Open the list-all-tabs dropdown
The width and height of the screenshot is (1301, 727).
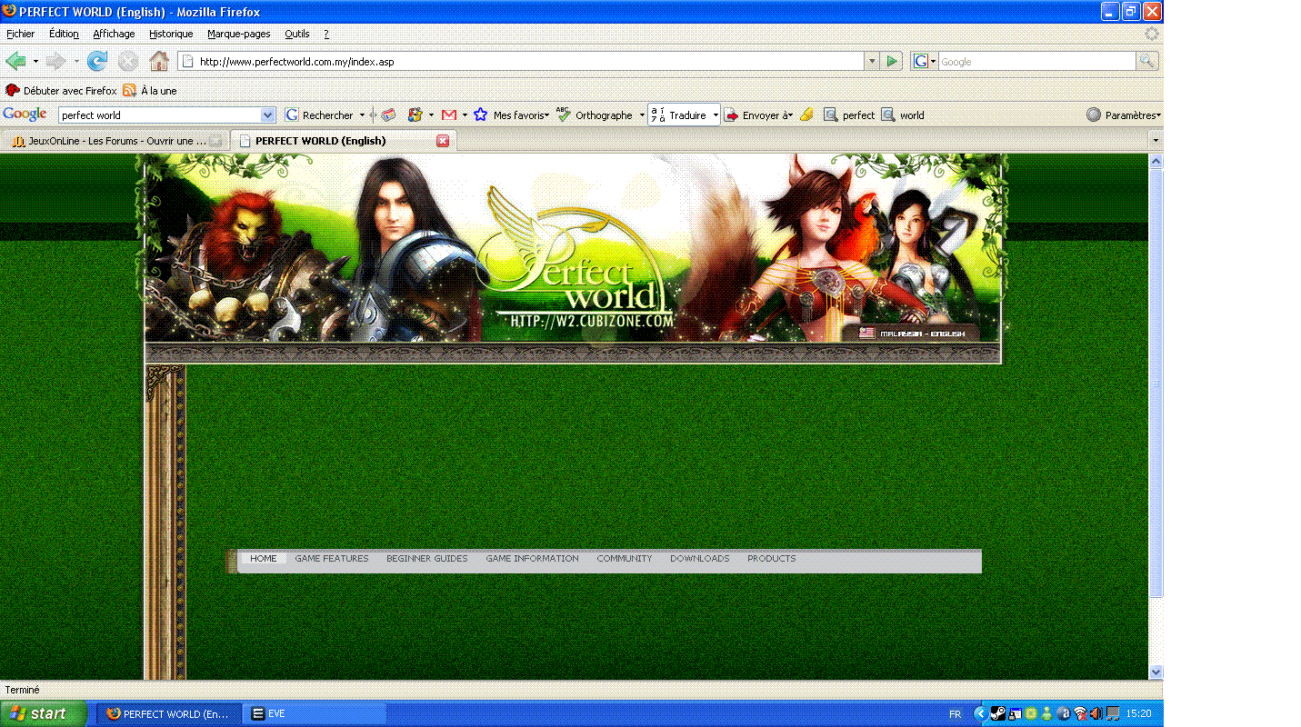point(1156,141)
